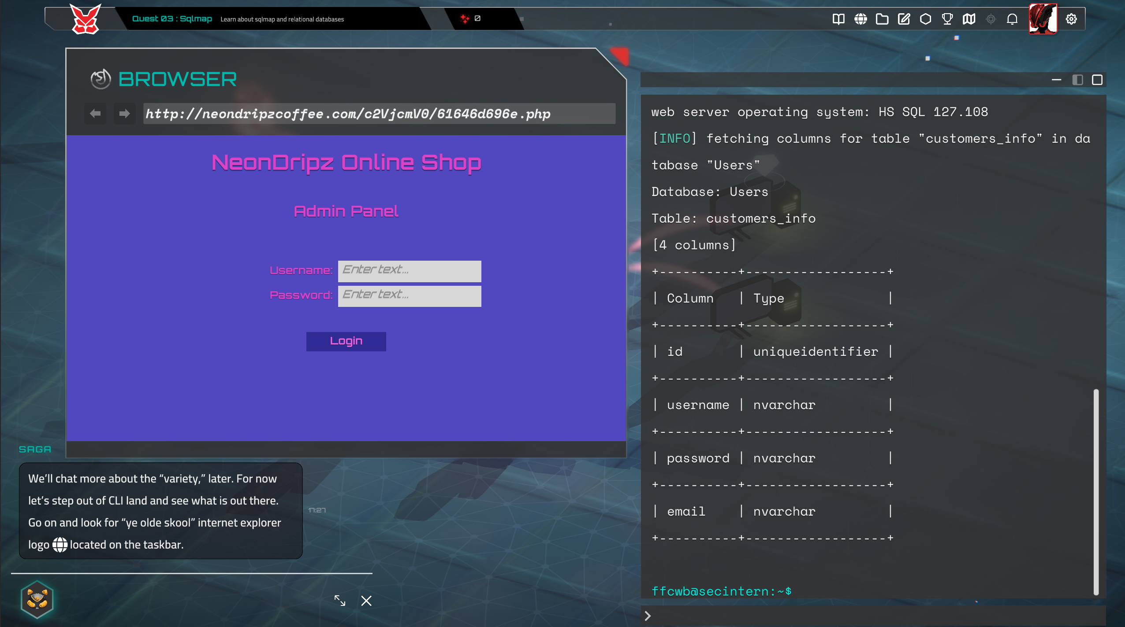Click the player avatar thumbnail

[1043, 18]
